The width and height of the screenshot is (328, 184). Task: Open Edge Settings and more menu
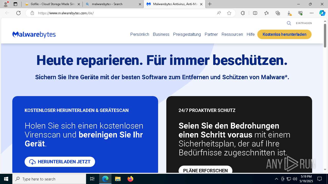tap(312, 13)
